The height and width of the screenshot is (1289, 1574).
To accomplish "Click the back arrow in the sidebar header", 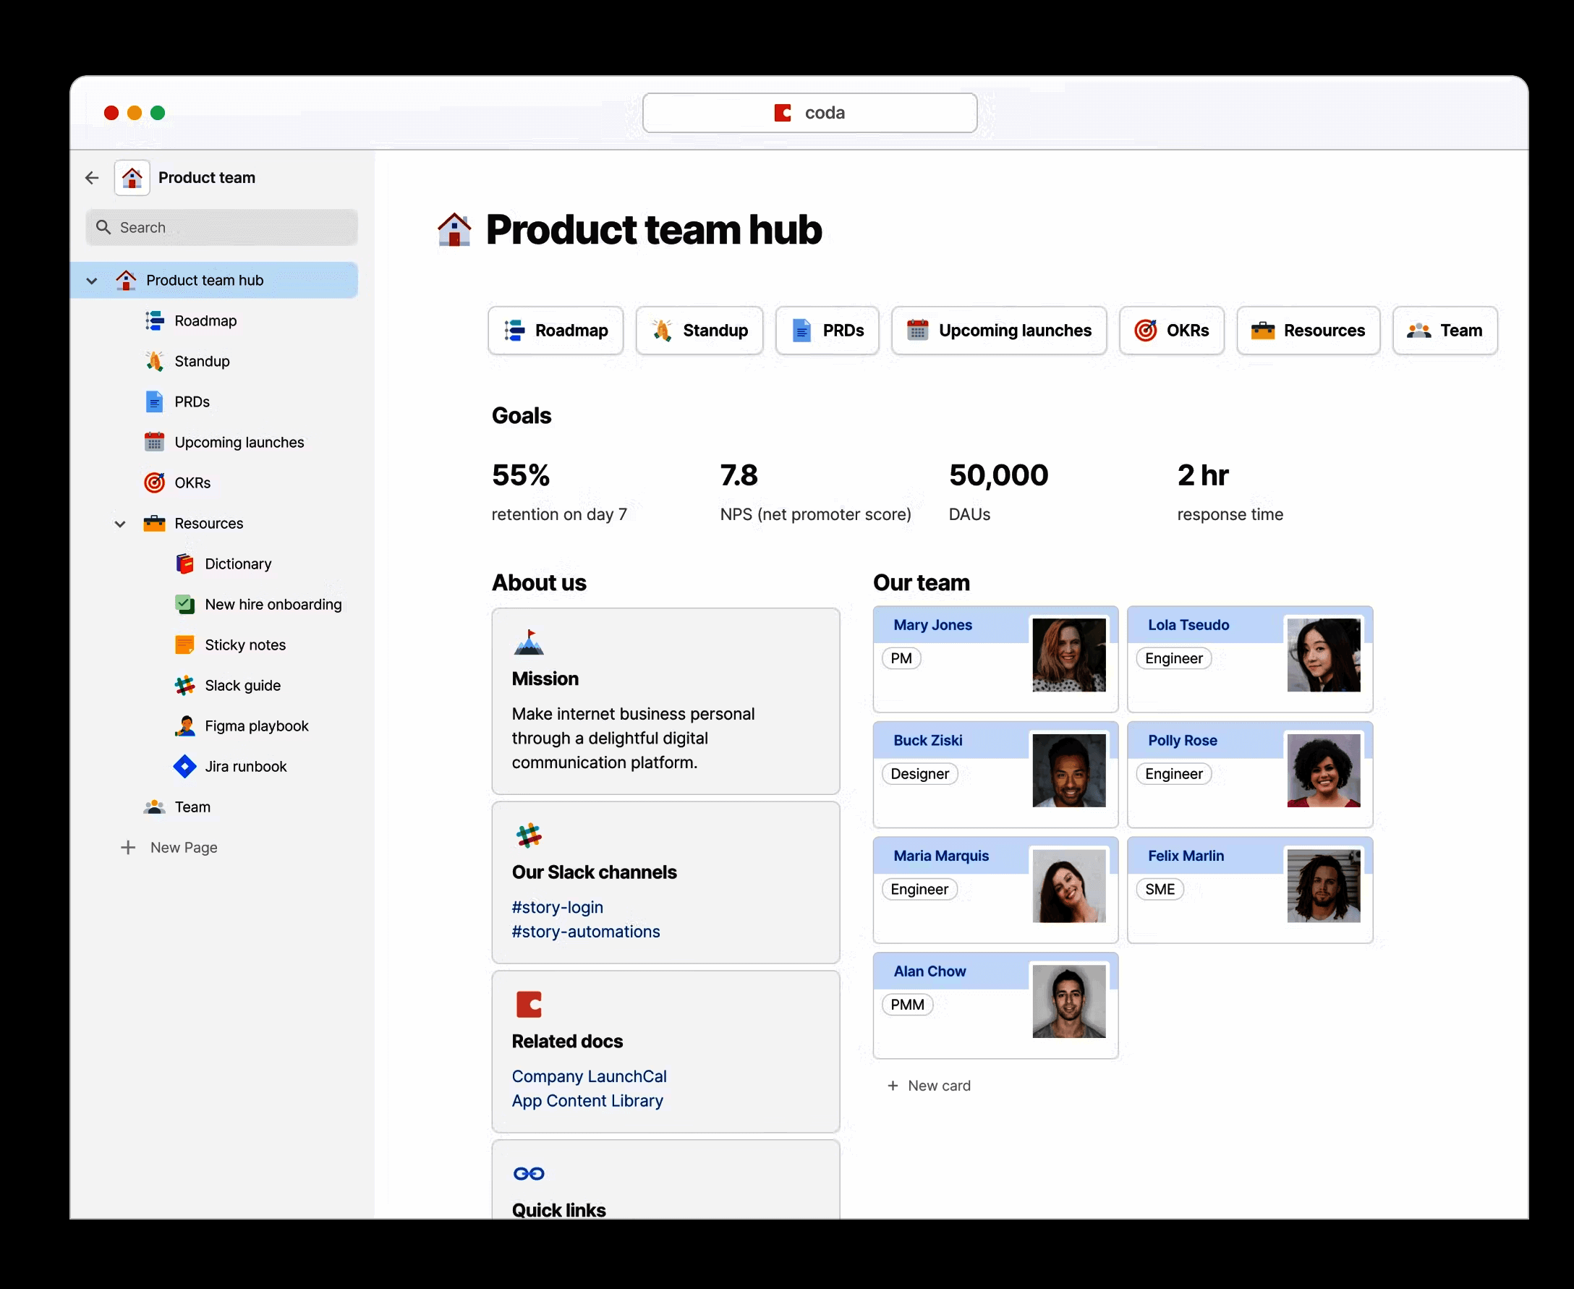I will pyautogui.click(x=92, y=177).
